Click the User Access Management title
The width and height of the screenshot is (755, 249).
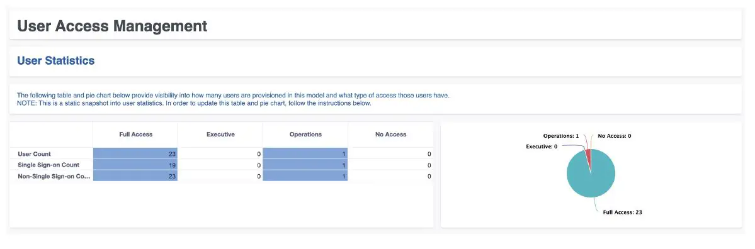(x=112, y=26)
